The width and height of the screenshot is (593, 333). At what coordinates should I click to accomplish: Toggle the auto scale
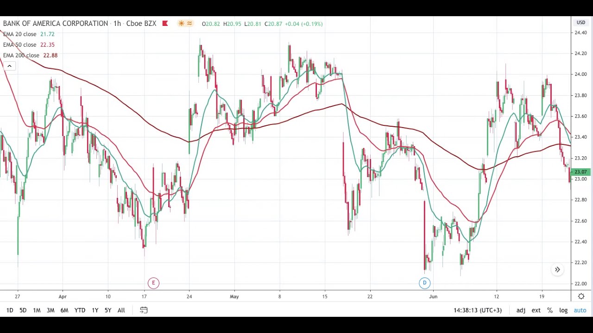pos(580,310)
